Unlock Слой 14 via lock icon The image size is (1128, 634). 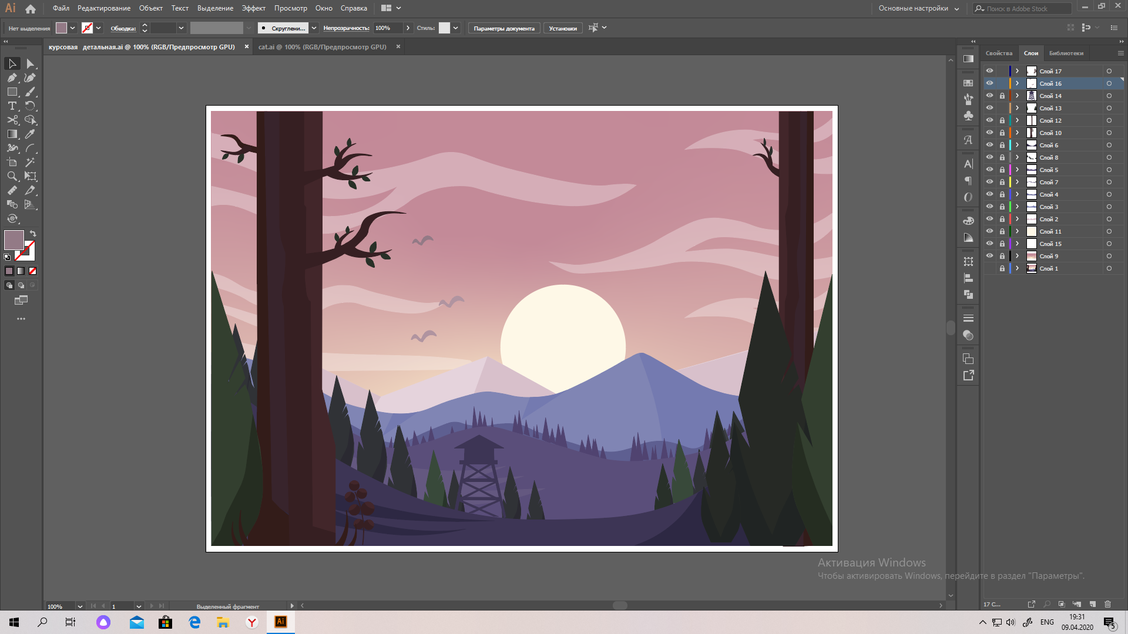[1002, 96]
